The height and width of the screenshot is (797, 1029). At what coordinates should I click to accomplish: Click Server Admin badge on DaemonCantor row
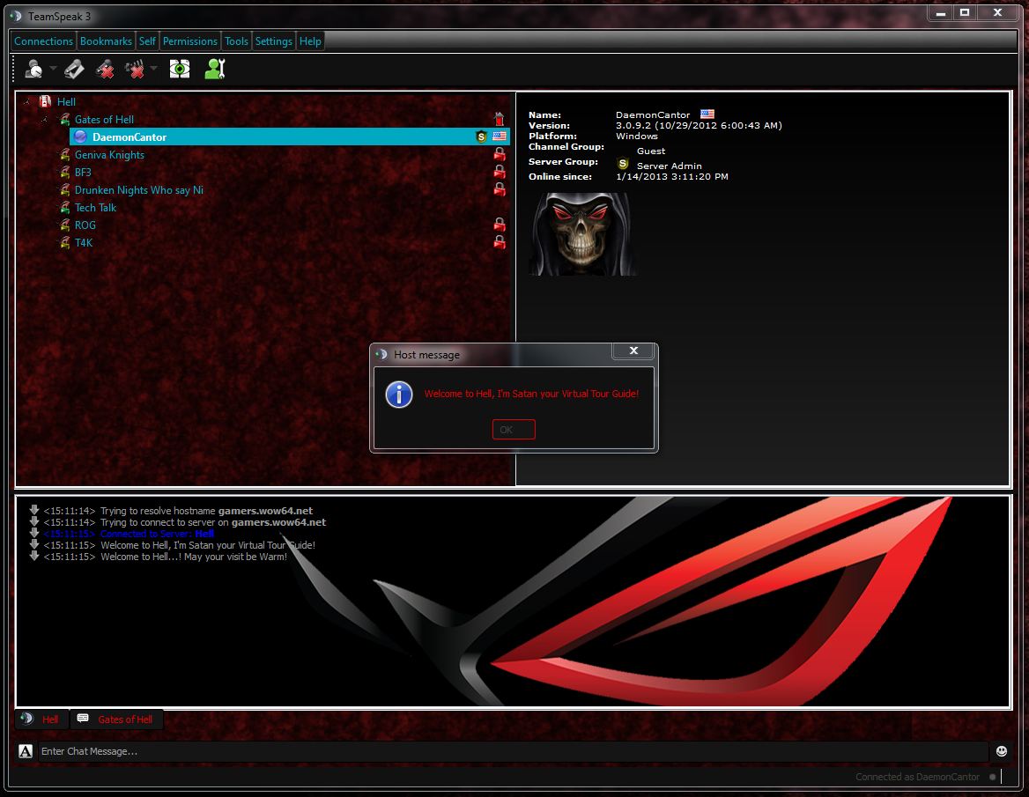481,137
